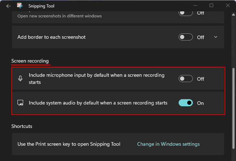This screenshot has height=161, width=236.
Task: Click the On label beside system audio
Action: (200, 103)
